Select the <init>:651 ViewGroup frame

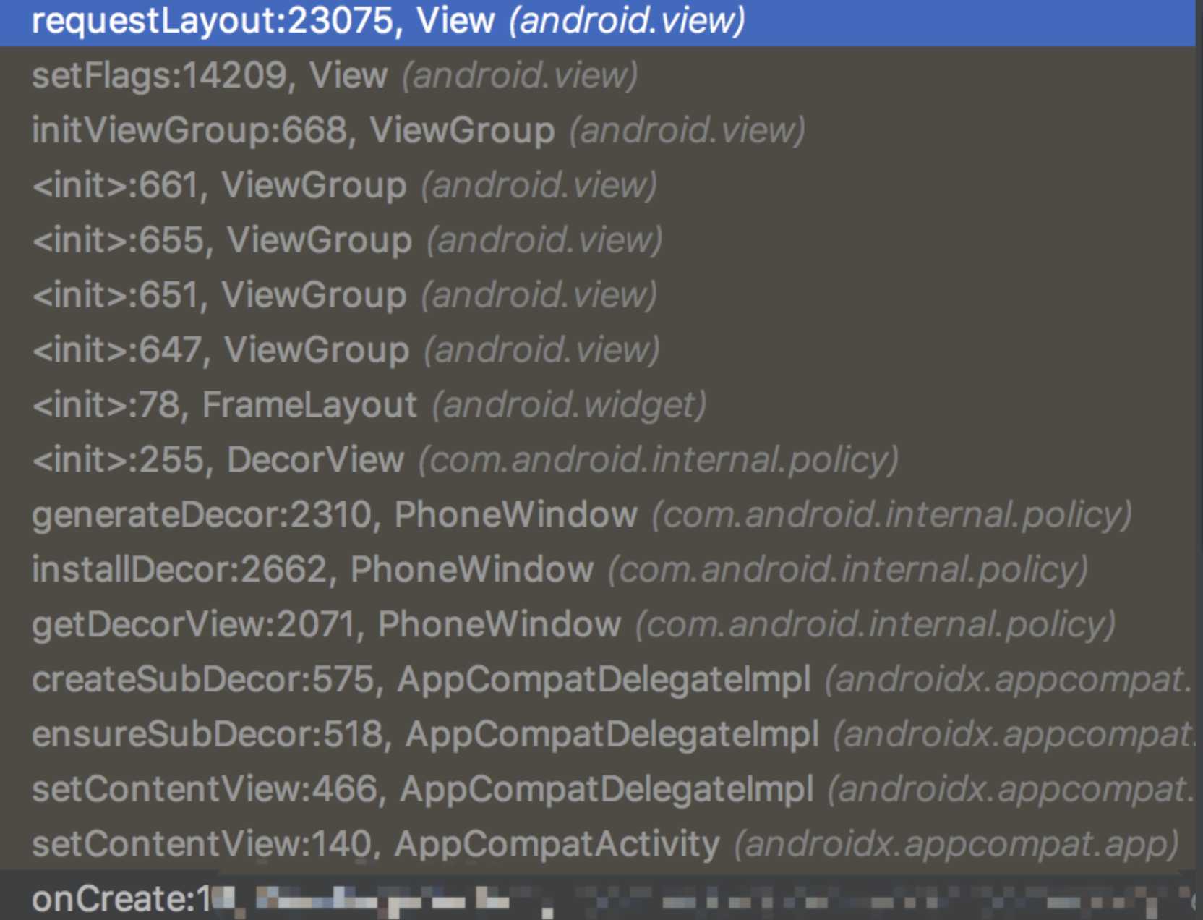(x=598, y=295)
